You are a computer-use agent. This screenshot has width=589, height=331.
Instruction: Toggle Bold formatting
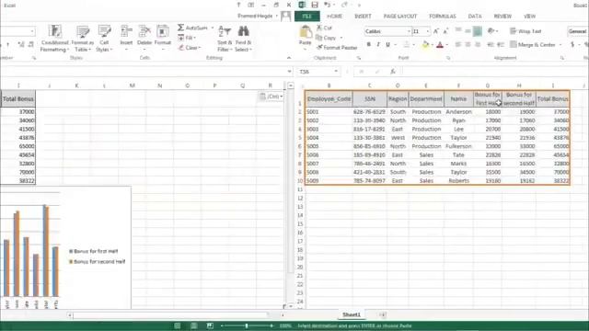pyautogui.click(x=368, y=45)
